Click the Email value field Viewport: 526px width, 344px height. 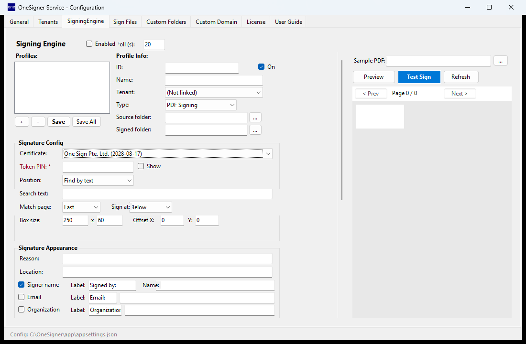pyautogui.click(x=197, y=298)
